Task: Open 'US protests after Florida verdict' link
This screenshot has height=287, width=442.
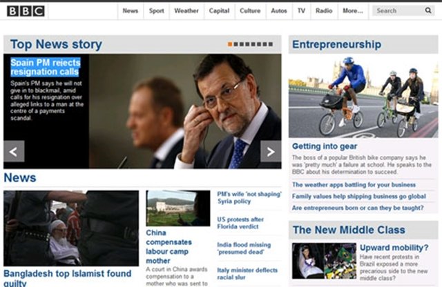Action: pos(240,223)
